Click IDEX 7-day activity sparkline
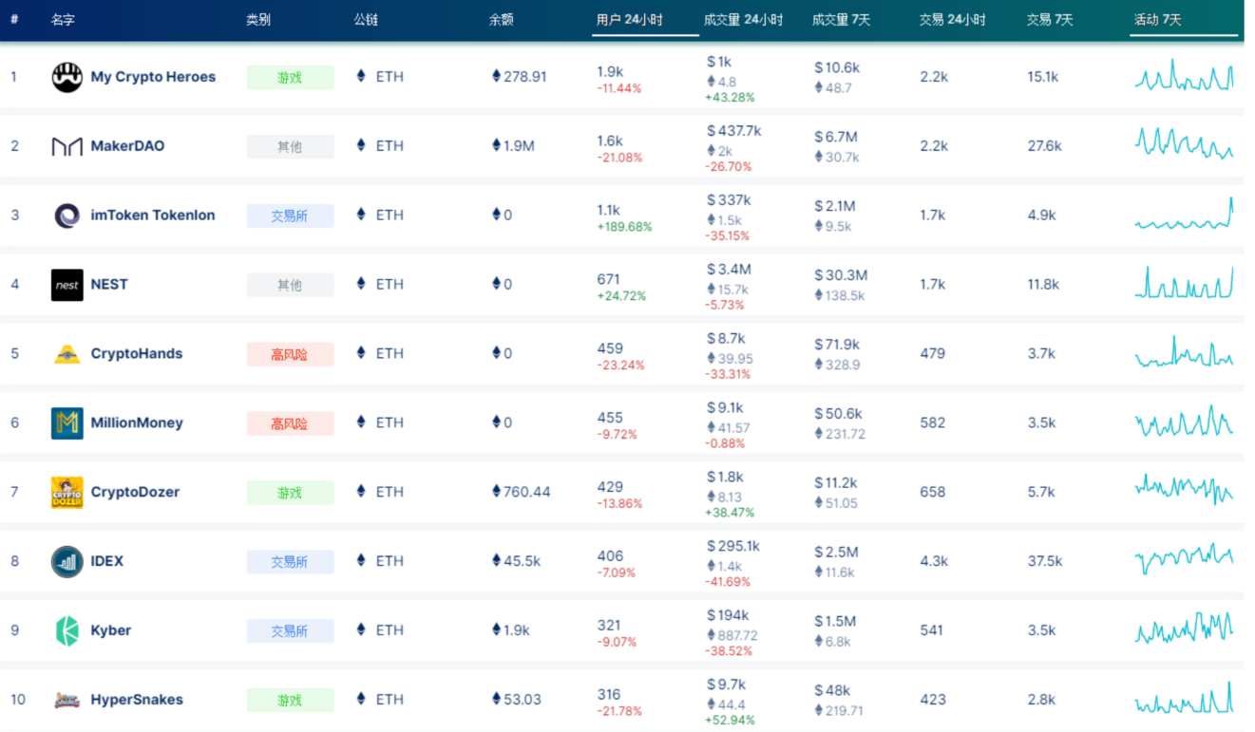1255x732 pixels. coord(1184,558)
